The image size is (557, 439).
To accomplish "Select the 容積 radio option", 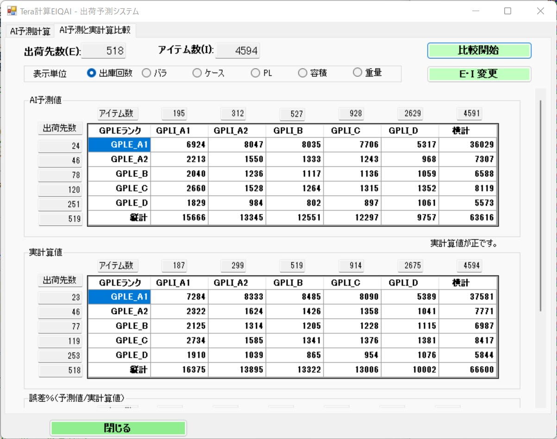I will point(312,73).
